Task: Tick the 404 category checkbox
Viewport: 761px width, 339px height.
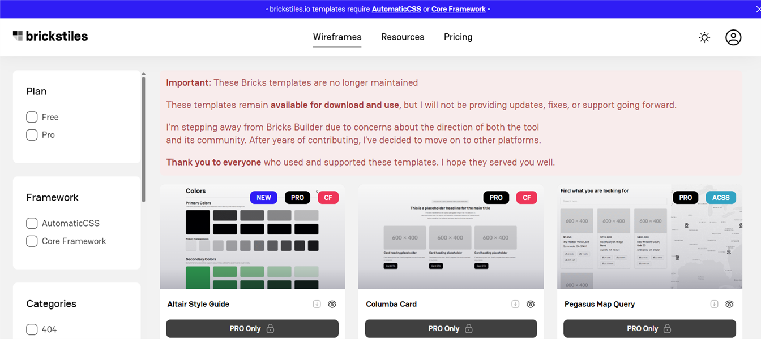Action: [x=32, y=329]
